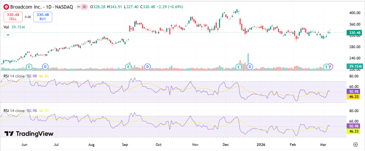Click the 330.48 SELL button
The height and width of the screenshot is (151, 365).
13,17
